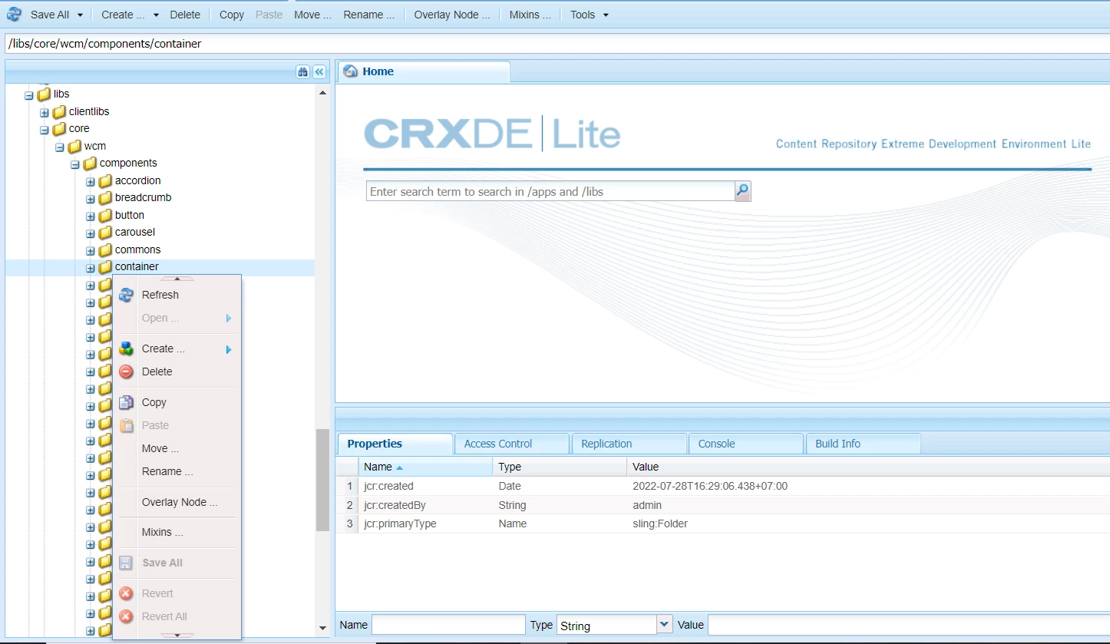Screen dimensions: 1110x644
Task: Select the clientlibs folder in tree
Action: [89, 111]
